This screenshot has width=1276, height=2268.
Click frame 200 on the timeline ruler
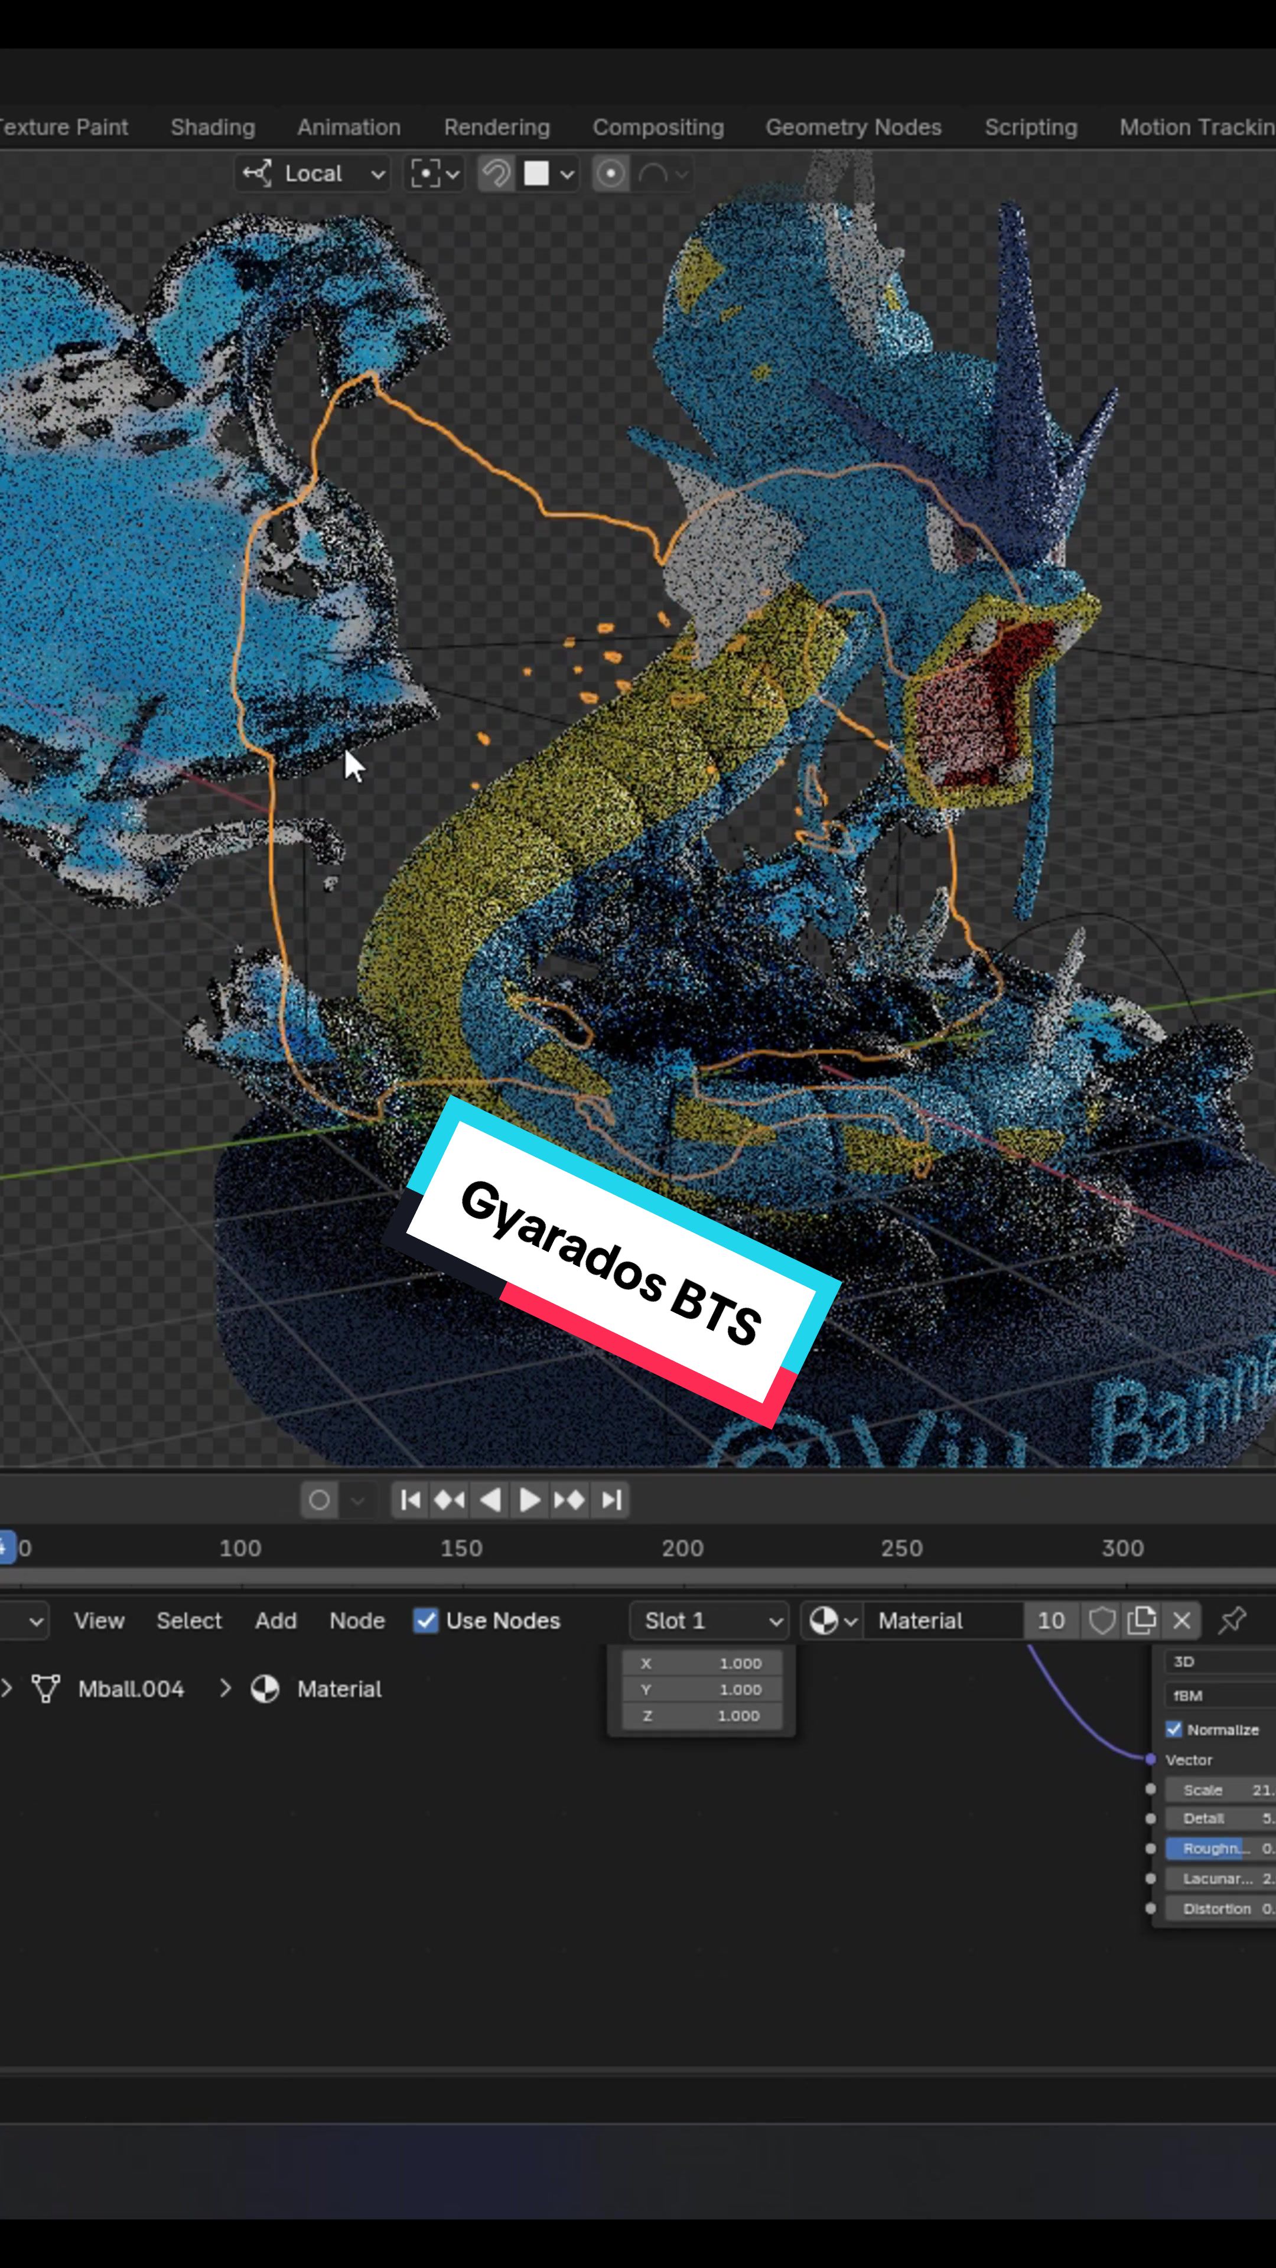682,1549
